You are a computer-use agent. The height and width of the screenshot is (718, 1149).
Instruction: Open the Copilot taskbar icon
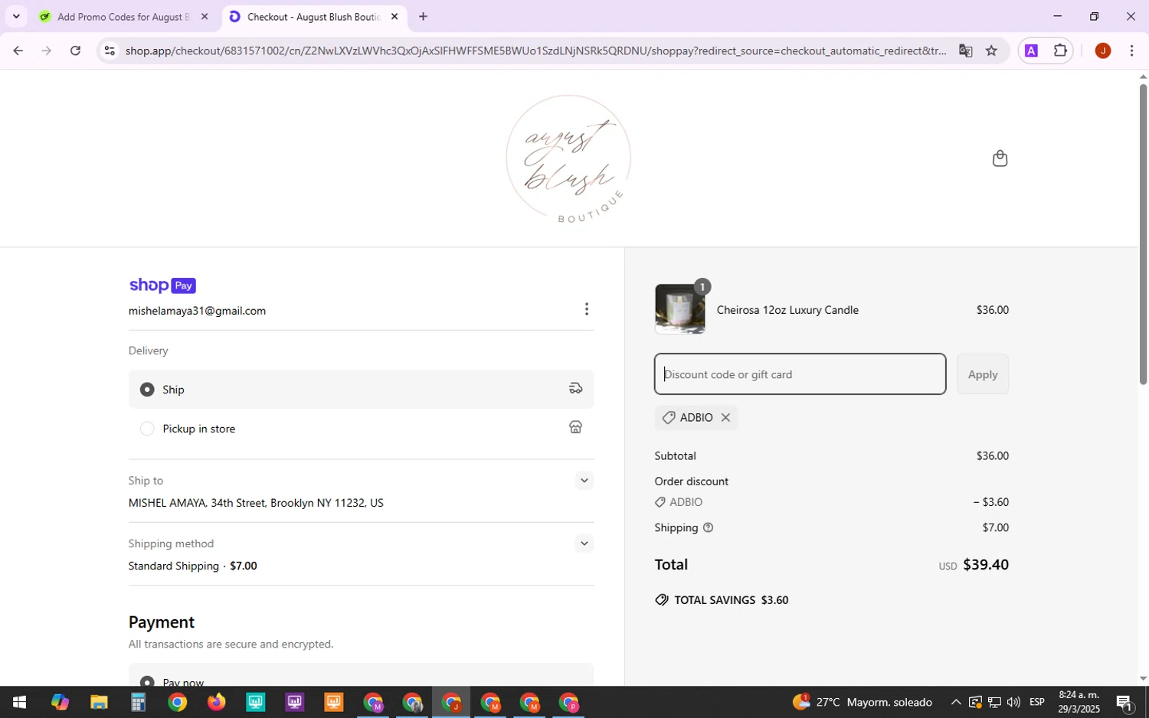coord(60,702)
